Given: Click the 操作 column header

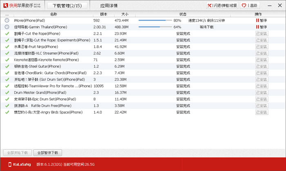Looking at the screenshot, I should click(258, 14).
